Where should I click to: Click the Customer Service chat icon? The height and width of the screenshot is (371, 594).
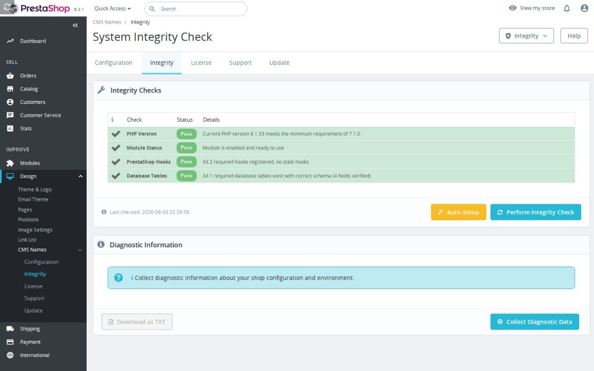click(x=10, y=115)
